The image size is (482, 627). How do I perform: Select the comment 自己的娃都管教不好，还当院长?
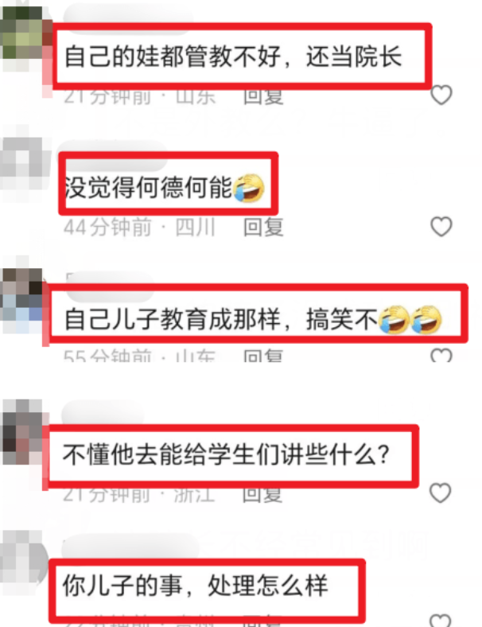[x=233, y=56]
